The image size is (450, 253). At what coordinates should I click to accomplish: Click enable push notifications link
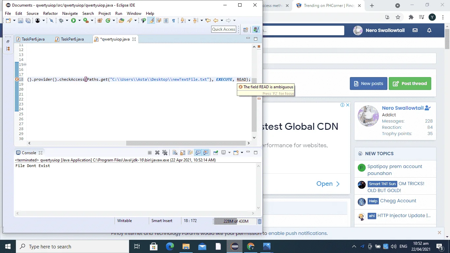[x=297, y=233]
